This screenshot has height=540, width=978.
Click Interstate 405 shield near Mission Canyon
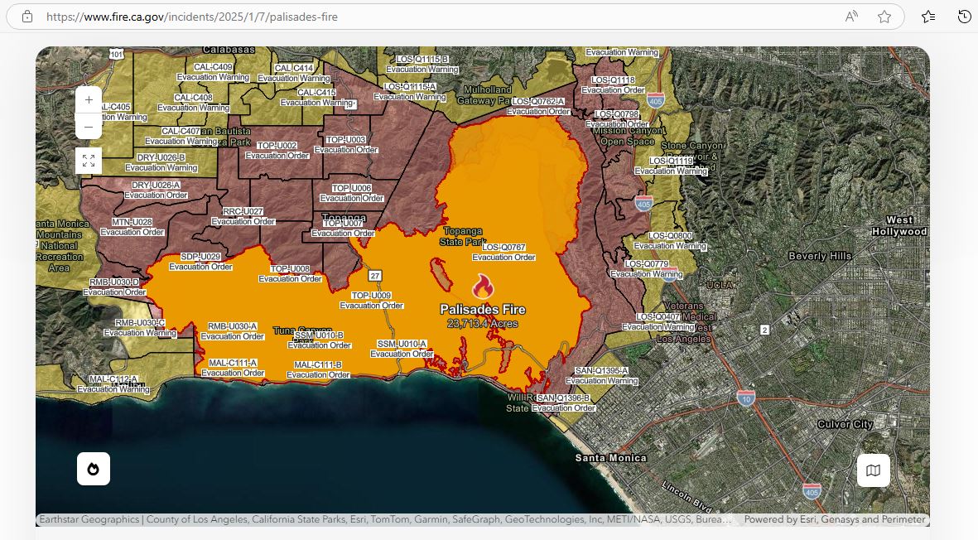[655, 99]
